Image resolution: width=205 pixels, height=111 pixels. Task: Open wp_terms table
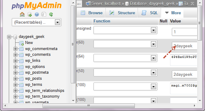pos(34,85)
